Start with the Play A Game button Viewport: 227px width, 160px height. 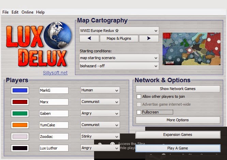178,148
